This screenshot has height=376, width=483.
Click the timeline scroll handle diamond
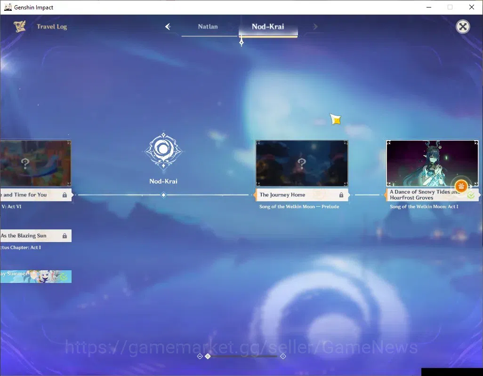[208, 356]
